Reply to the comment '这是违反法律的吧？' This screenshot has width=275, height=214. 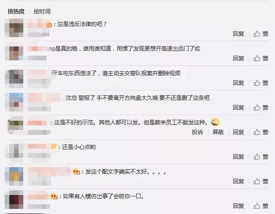tap(239, 33)
